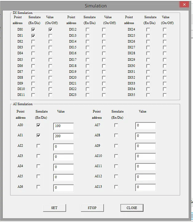Click the AI8 value input field
The height and width of the screenshot is (222, 193).
pyautogui.click(x=146, y=136)
